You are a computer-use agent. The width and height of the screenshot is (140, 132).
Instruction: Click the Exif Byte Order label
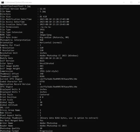(x=9, y=37)
